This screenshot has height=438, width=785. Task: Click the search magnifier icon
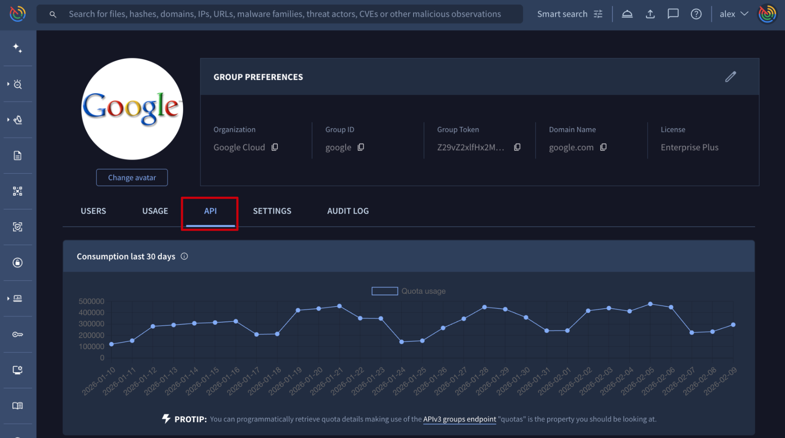coord(53,14)
